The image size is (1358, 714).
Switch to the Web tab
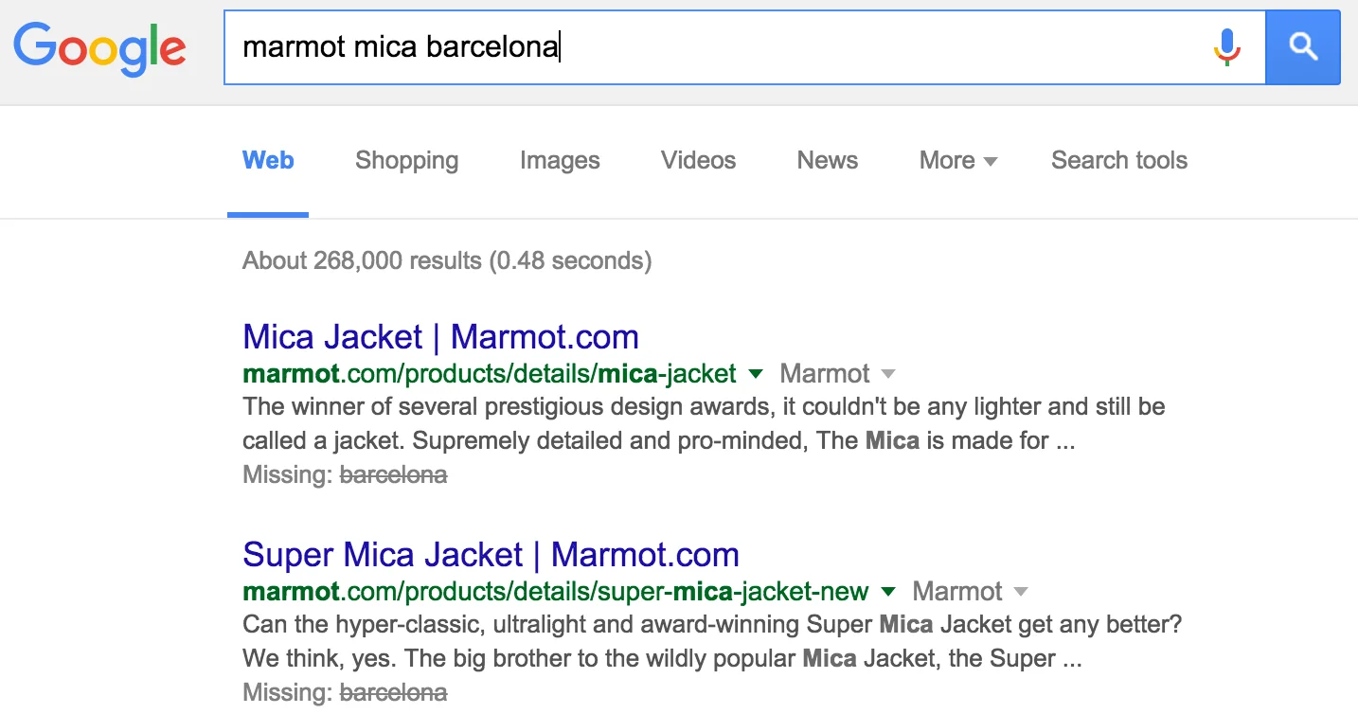coord(268,161)
